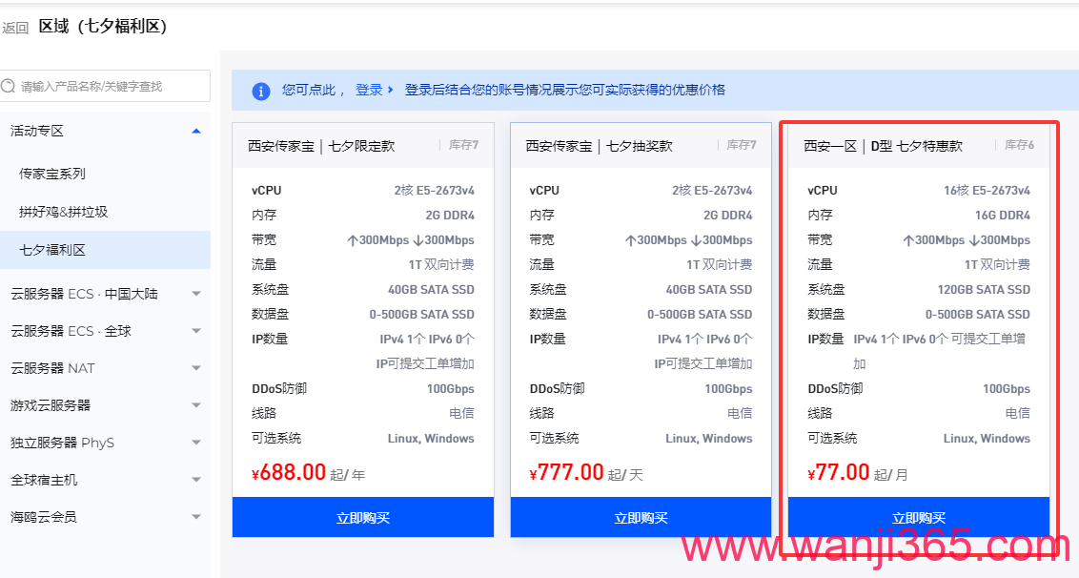This screenshot has height=578, width=1079.
Task: Click 返回 to go back
Action: click(15, 28)
